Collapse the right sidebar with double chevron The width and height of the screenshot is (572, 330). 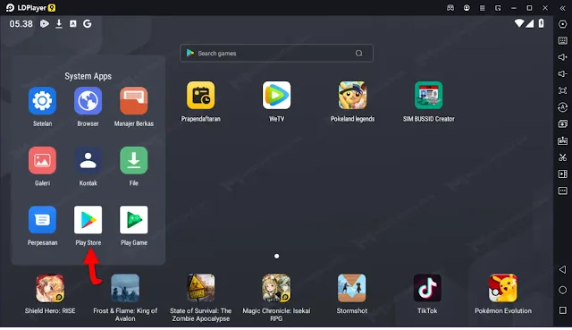coord(562,8)
